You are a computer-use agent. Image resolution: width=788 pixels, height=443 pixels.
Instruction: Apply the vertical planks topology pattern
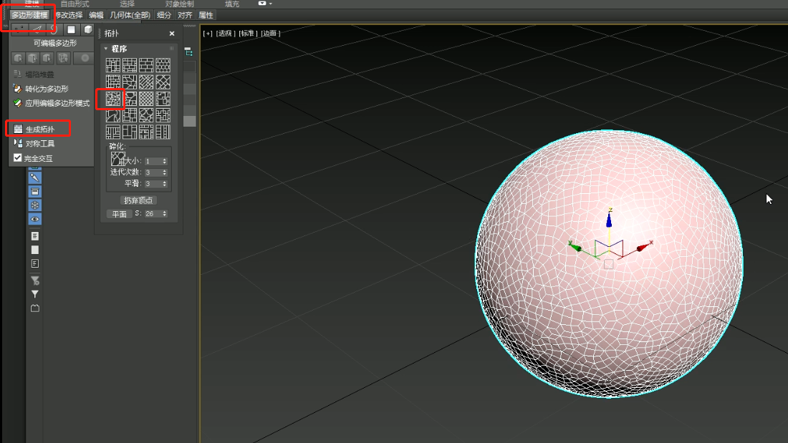(x=163, y=132)
